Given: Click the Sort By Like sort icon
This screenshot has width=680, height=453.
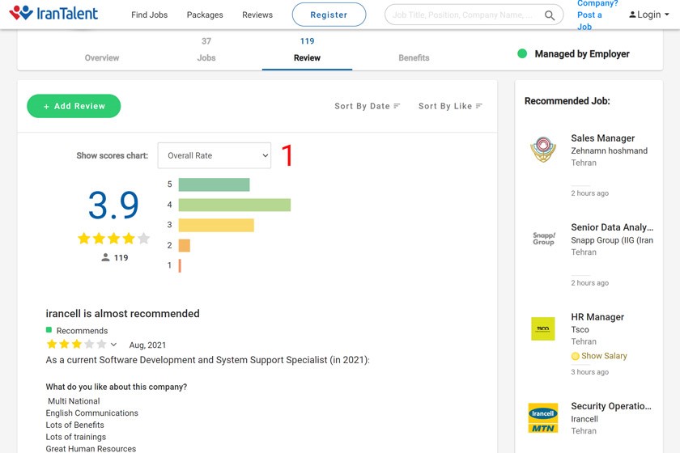Looking at the screenshot, I should (479, 106).
